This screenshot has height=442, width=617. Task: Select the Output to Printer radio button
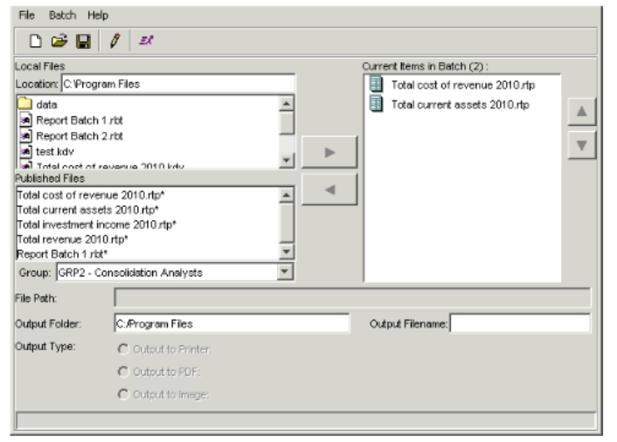coord(123,349)
